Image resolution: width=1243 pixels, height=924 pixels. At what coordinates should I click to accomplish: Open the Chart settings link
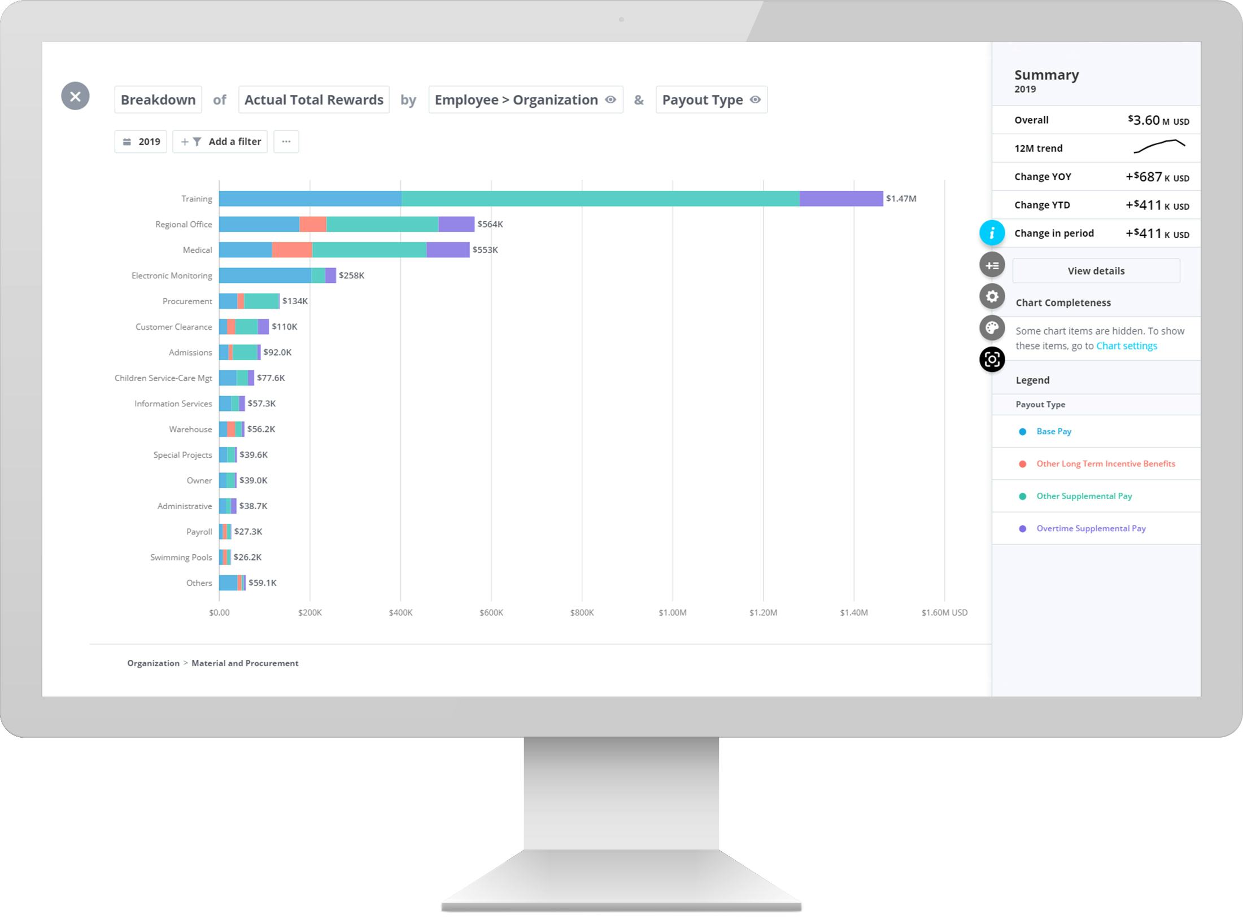pos(1126,346)
